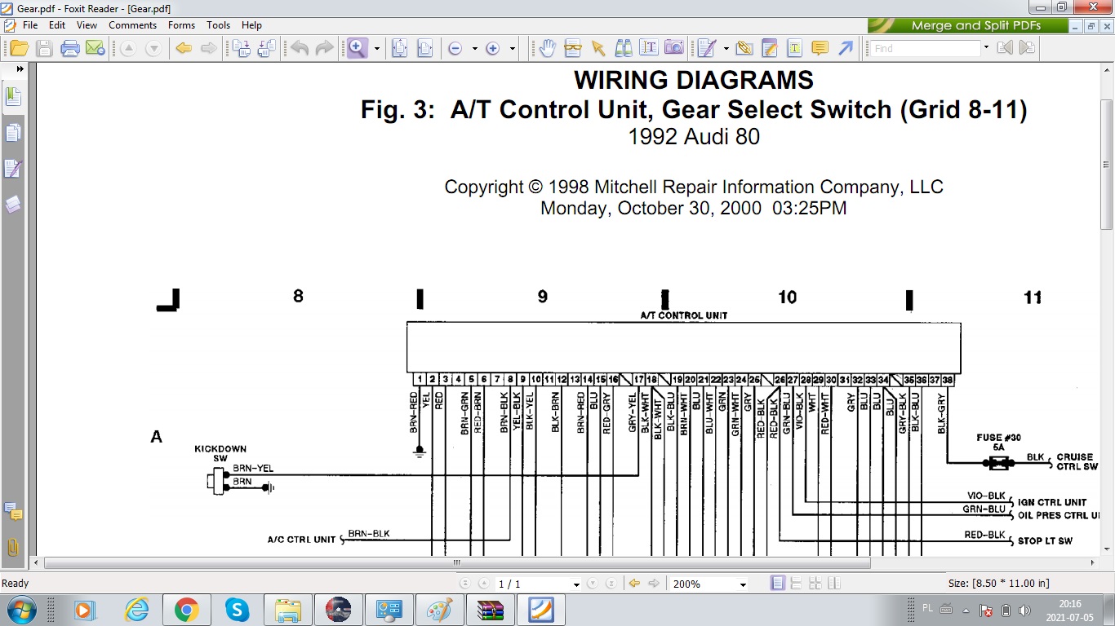This screenshot has width=1115, height=626.
Task: Click the horizontal scrollbar right arrow
Action: point(1092,562)
